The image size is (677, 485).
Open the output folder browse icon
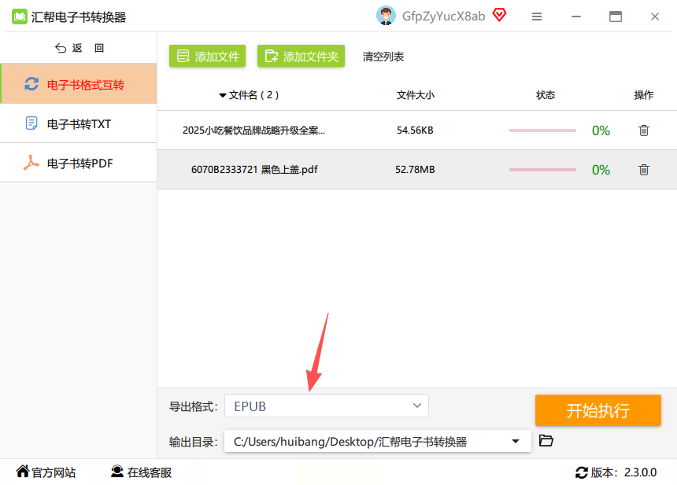546,441
